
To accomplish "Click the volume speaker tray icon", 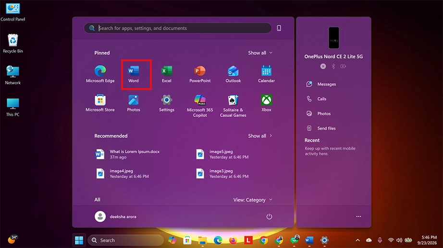I will (399, 240).
